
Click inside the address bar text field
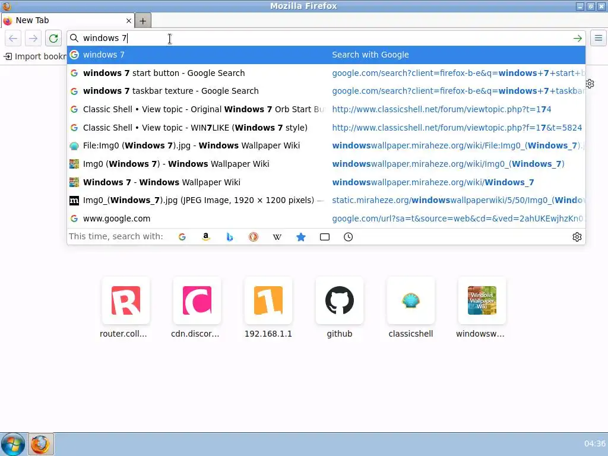[326, 38]
